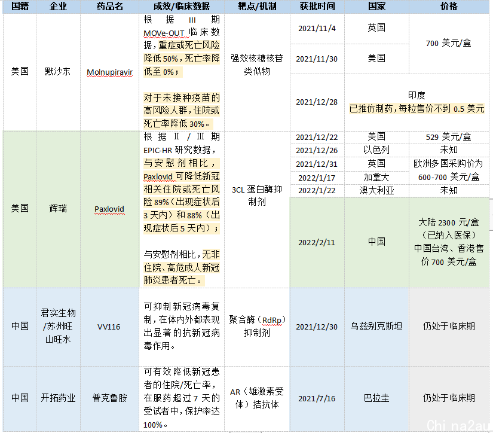Select the 2021/7/16 approval date
The width and height of the screenshot is (493, 433).
(317, 399)
